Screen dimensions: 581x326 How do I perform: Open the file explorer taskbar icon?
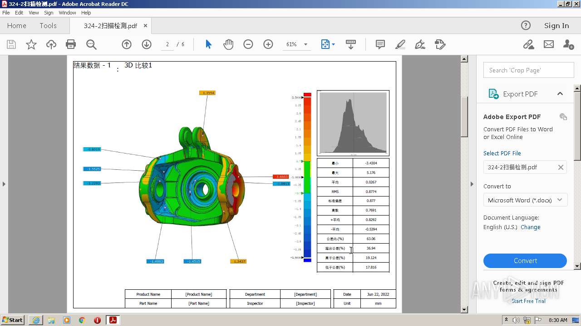click(x=51, y=320)
